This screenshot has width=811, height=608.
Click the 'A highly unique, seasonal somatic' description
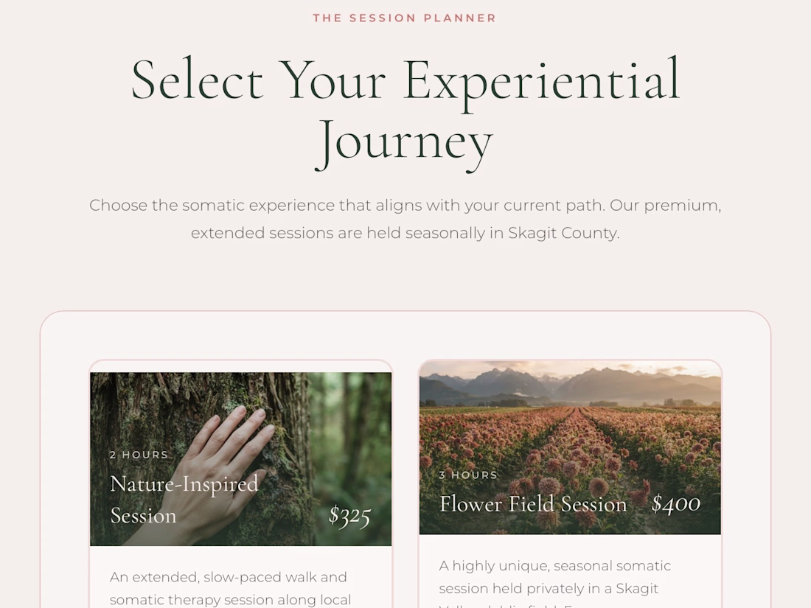point(555,583)
